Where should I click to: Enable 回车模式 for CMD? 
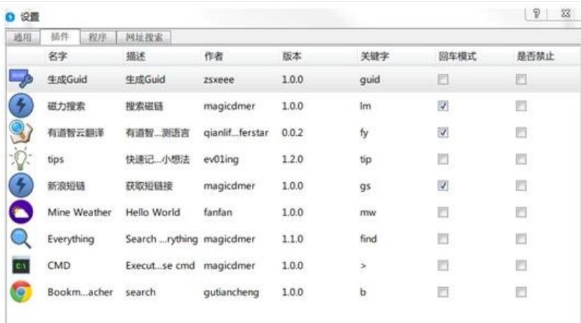[443, 266]
